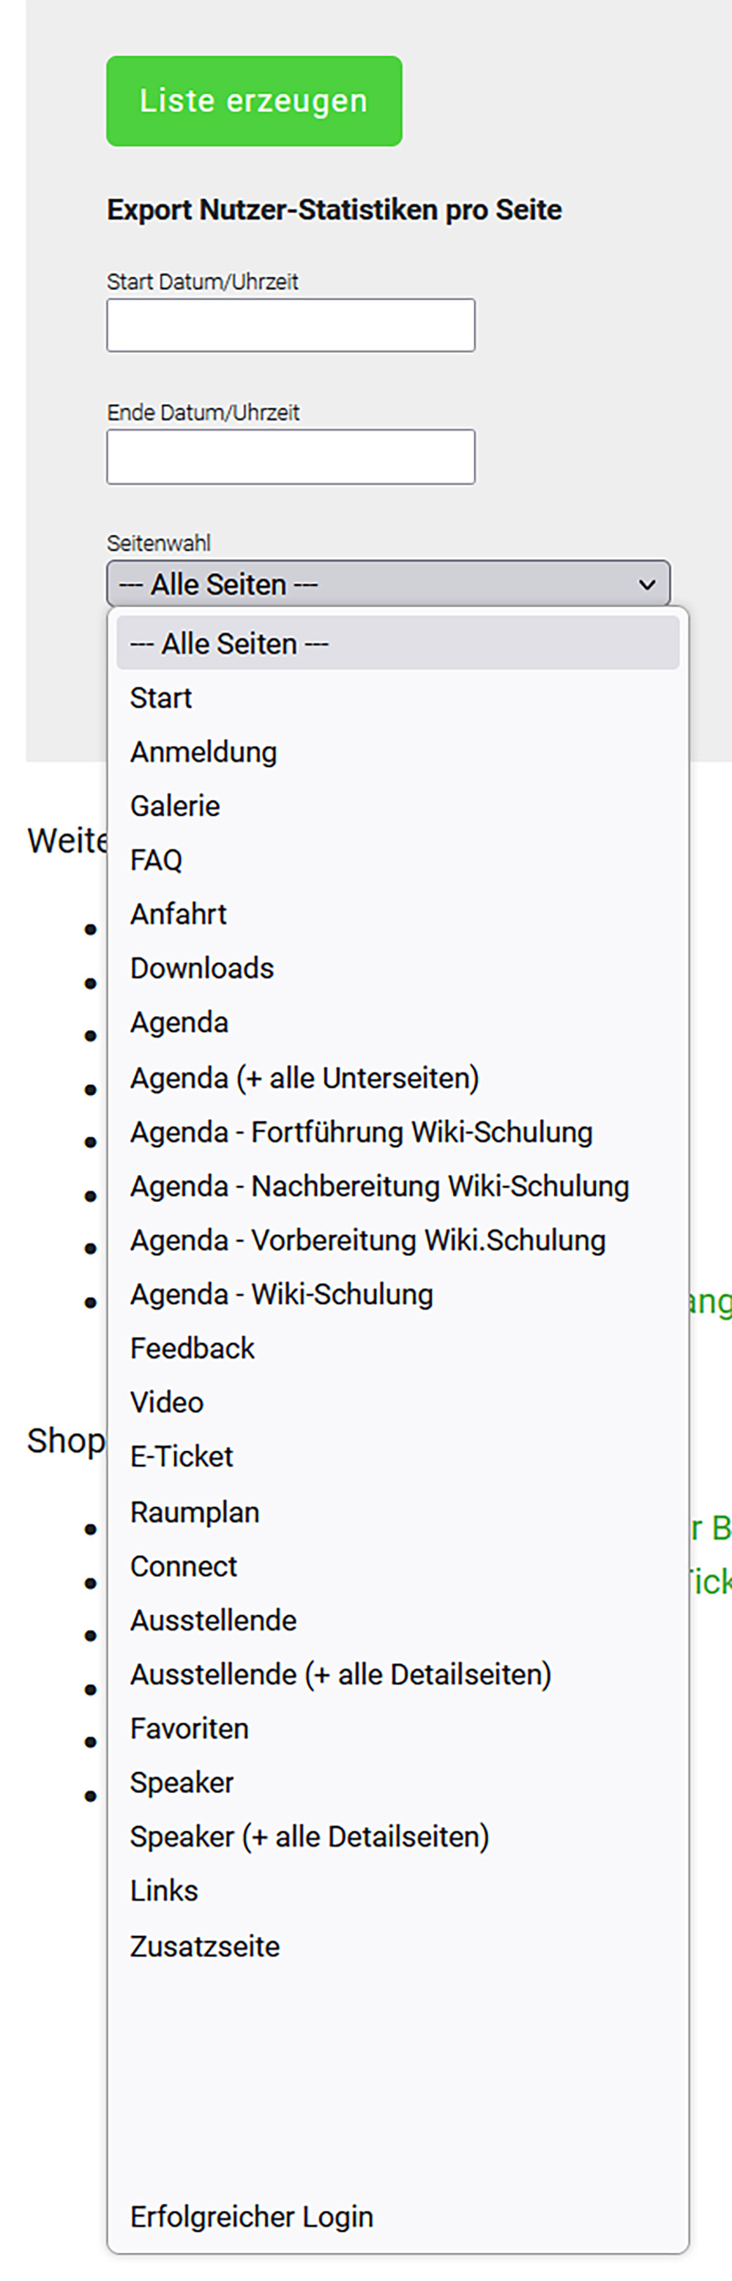Screen dimensions: 732x2281
Task: Pick 'Agenda - Nachbereitung Wiki-Schulung' option
Action: 380,1186
